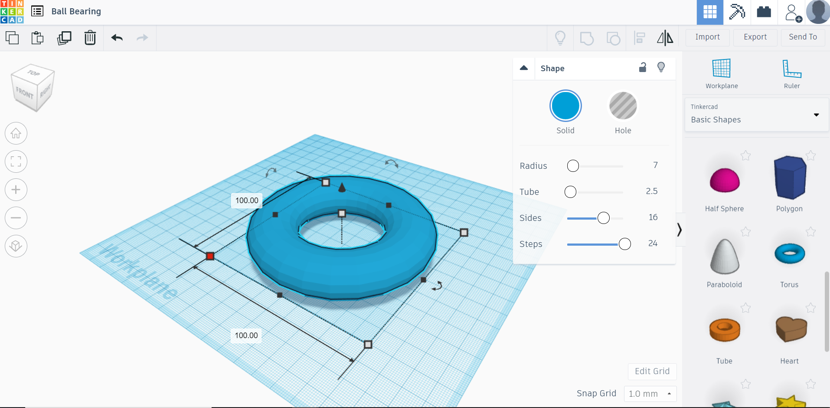Click the Export button
This screenshot has width=830, height=408.
click(x=755, y=37)
